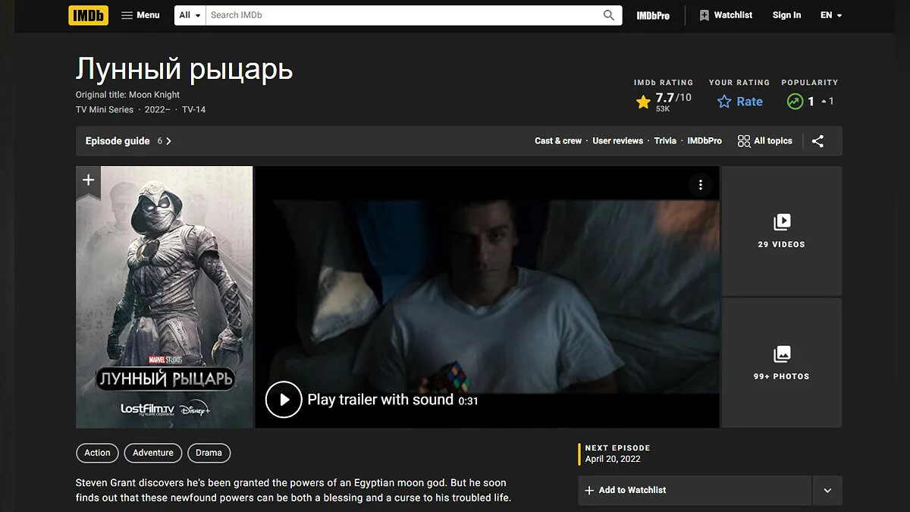Click the hamburger menu icon
The width and height of the screenshot is (910, 512).
coord(127,15)
